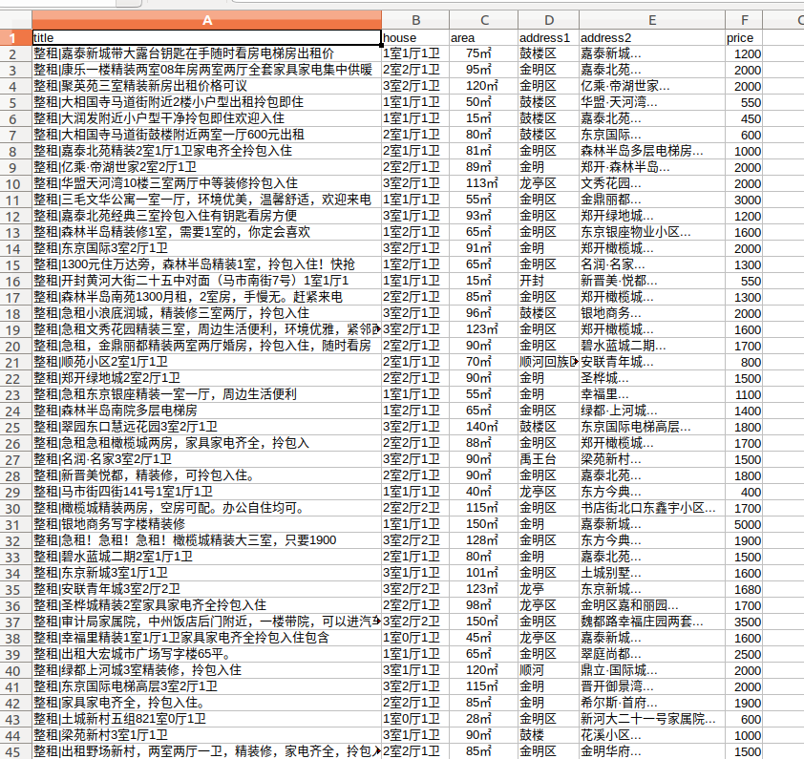Click address1 cell 顺河回族区 in row 21
The width and height of the screenshot is (804, 759).
pos(549,362)
